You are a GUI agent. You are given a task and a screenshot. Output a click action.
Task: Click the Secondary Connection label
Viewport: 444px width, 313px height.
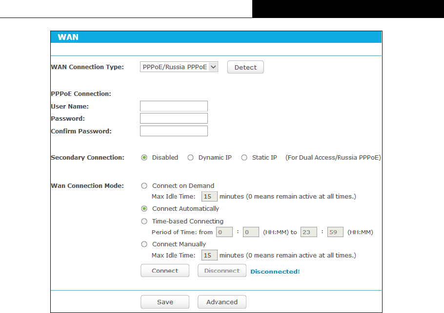(x=87, y=157)
